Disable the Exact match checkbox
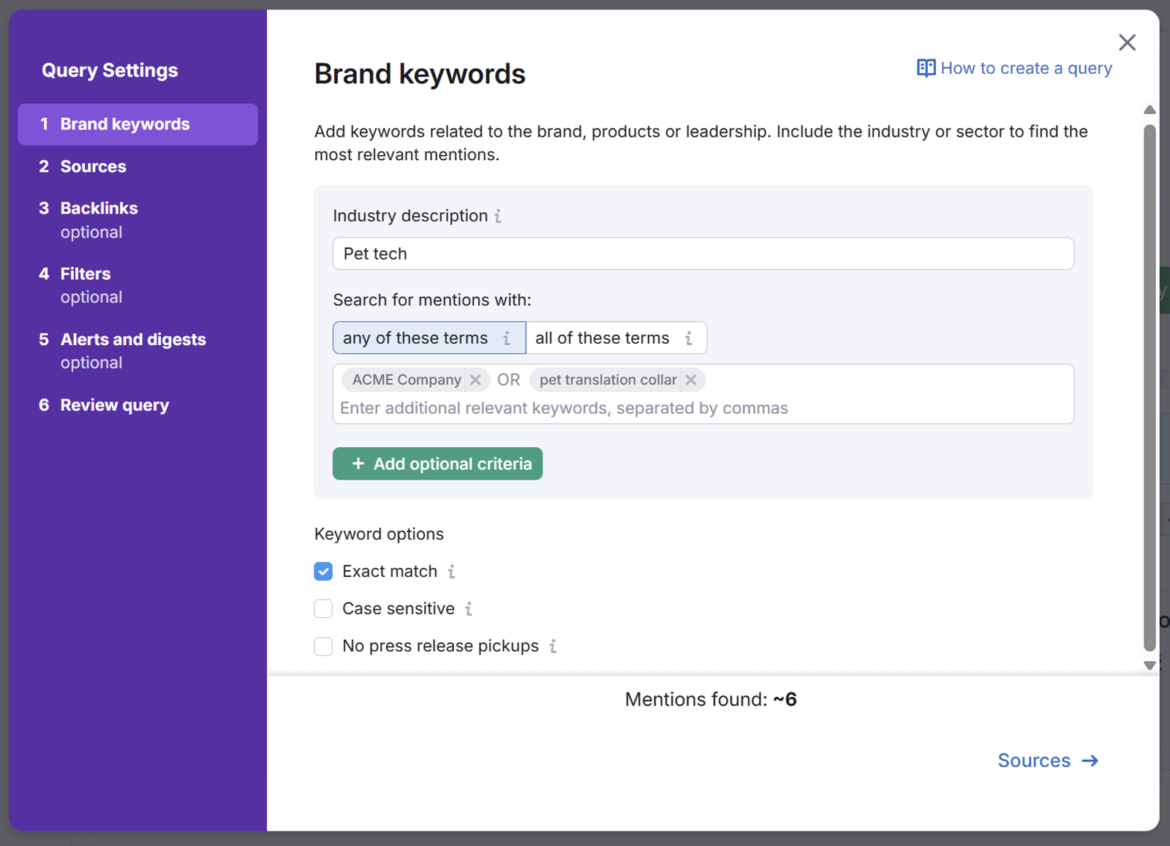 322,571
